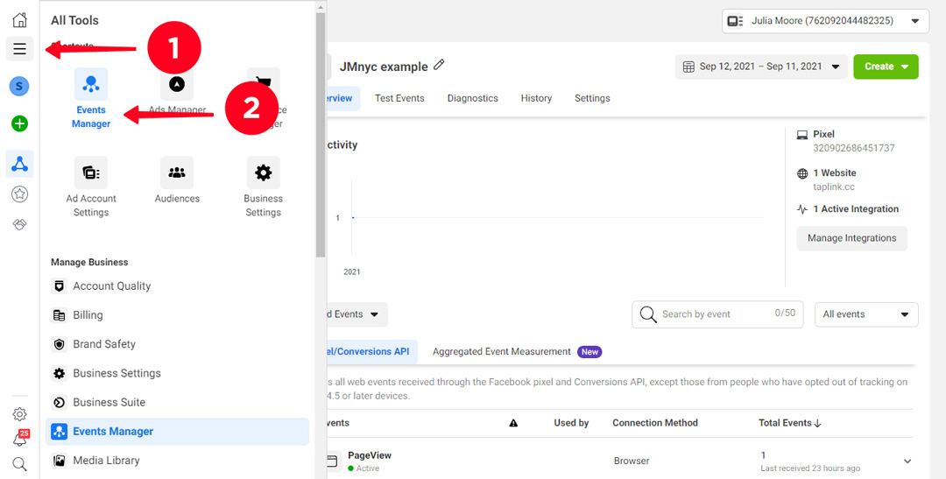Open the Events dropdown beside the search box
Screen dimensions: 946x479
tap(356, 314)
